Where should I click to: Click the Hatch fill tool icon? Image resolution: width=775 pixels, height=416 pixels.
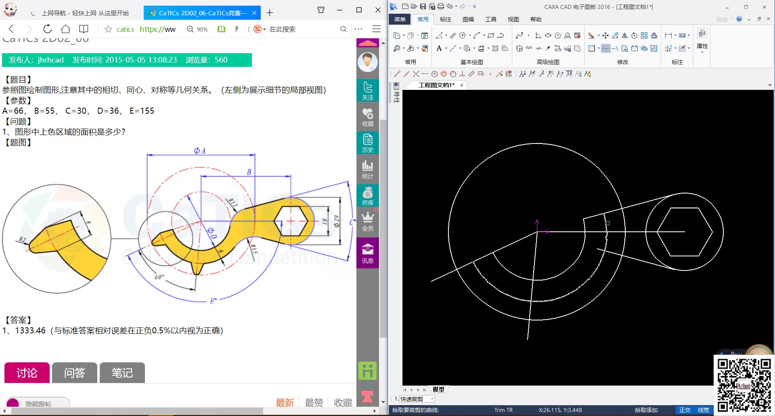tap(496, 48)
